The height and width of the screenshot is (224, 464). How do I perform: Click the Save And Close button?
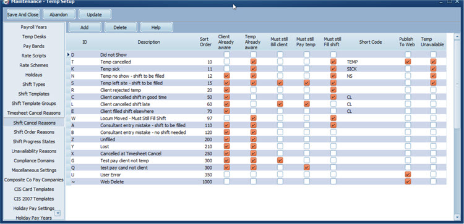[23, 14]
